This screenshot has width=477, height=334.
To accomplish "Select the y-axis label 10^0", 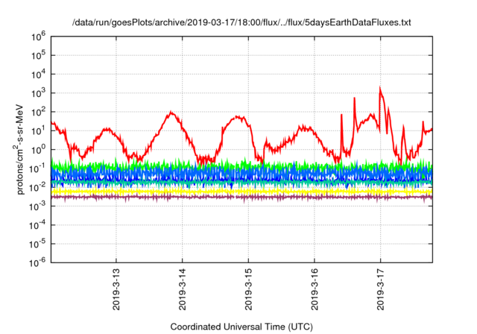I will [39, 150].
